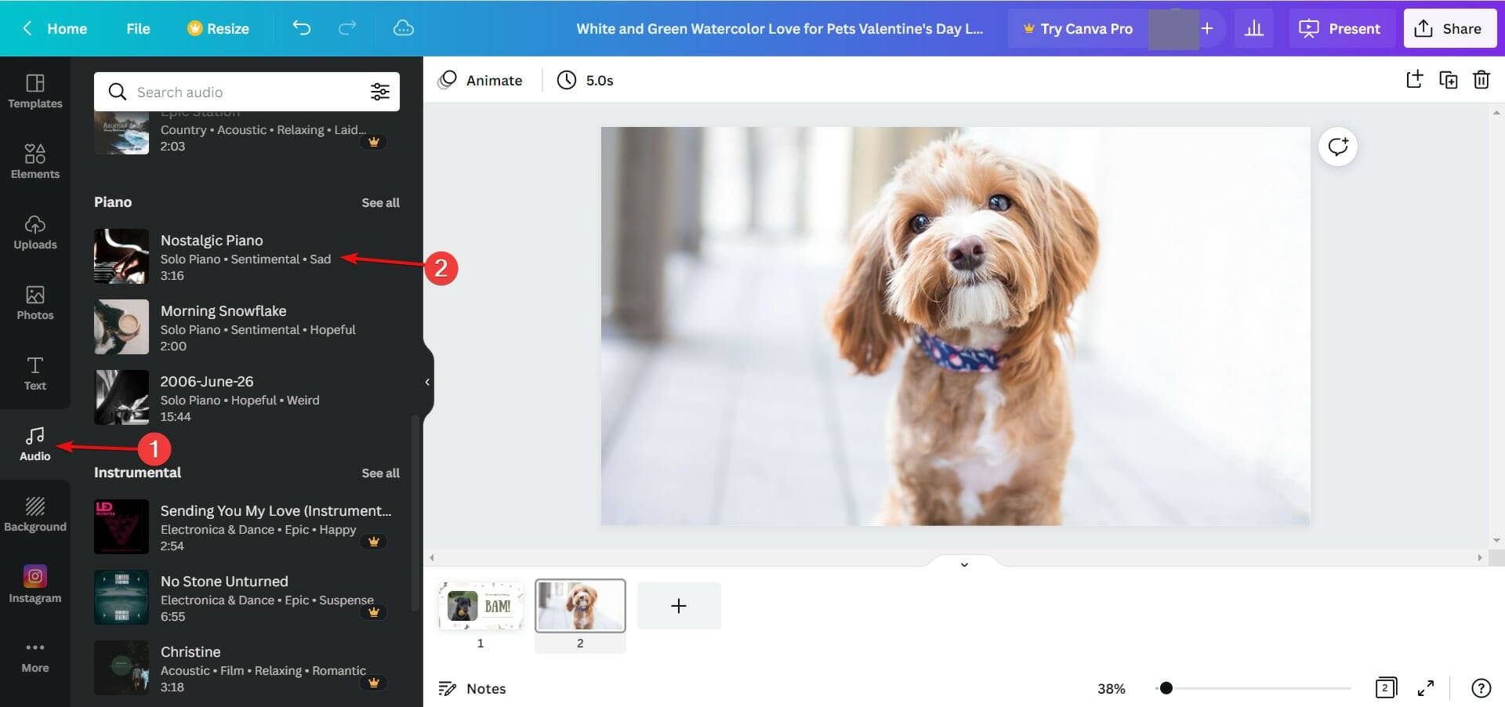Browse the Photos panel
This screenshot has height=707, width=1505.
coord(34,303)
